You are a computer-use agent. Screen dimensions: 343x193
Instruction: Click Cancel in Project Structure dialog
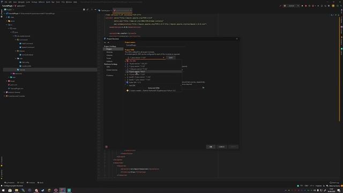coord(221,147)
